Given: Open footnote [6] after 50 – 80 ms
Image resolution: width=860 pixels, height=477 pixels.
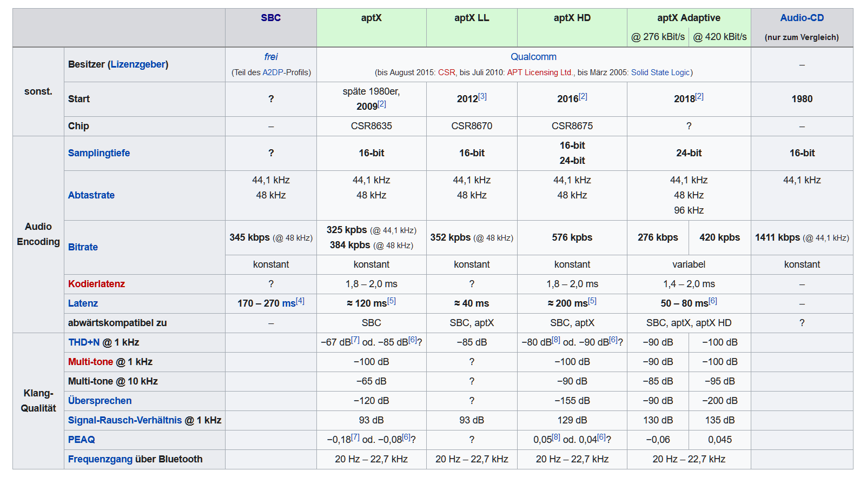Looking at the screenshot, I should click(713, 301).
